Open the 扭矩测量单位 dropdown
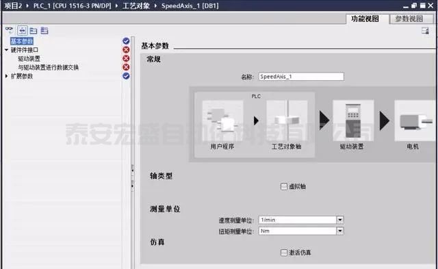The height and width of the screenshot is (269, 438). (x=340, y=231)
